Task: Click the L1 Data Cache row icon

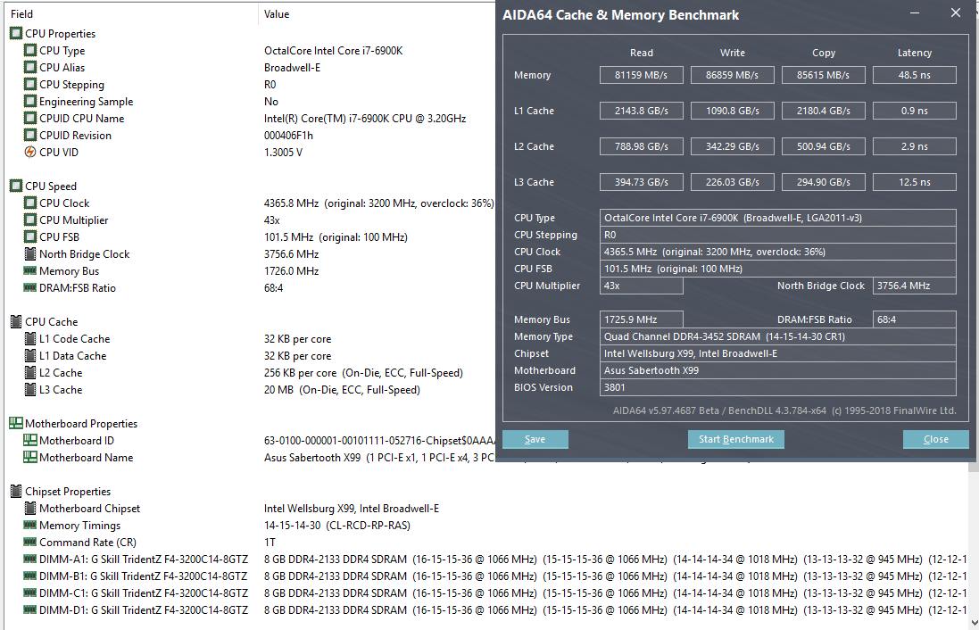Action: coord(30,355)
